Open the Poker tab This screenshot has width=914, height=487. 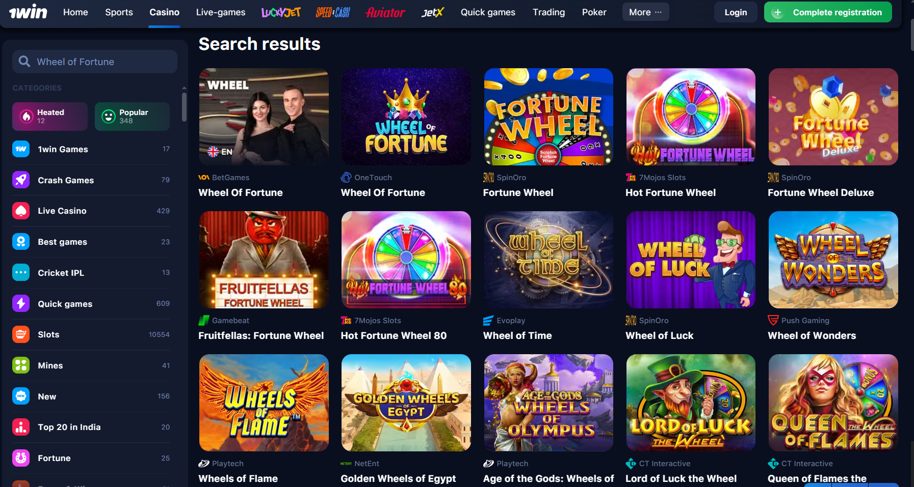[594, 12]
